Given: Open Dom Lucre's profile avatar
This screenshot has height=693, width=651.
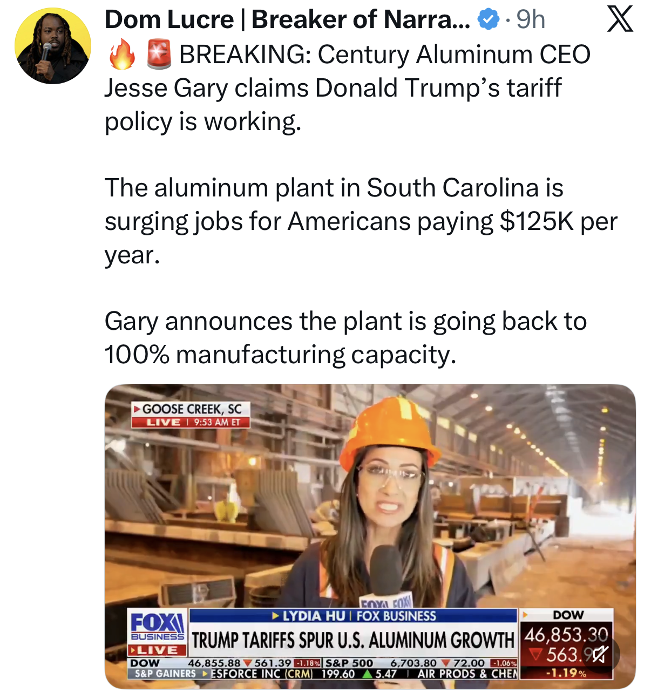Looking at the screenshot, I should (53, 46).
